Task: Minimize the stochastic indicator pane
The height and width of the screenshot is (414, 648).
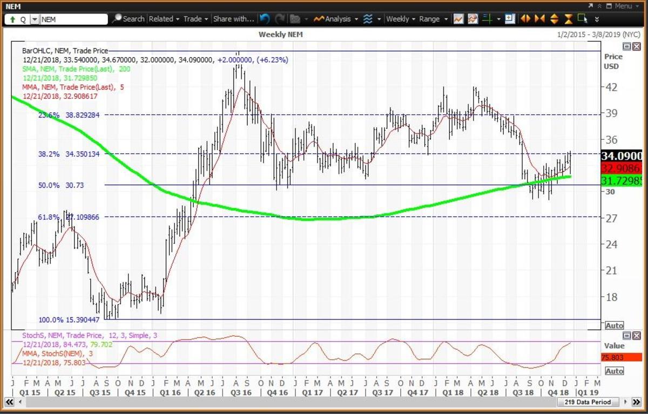Action: (x=626, y=335)
